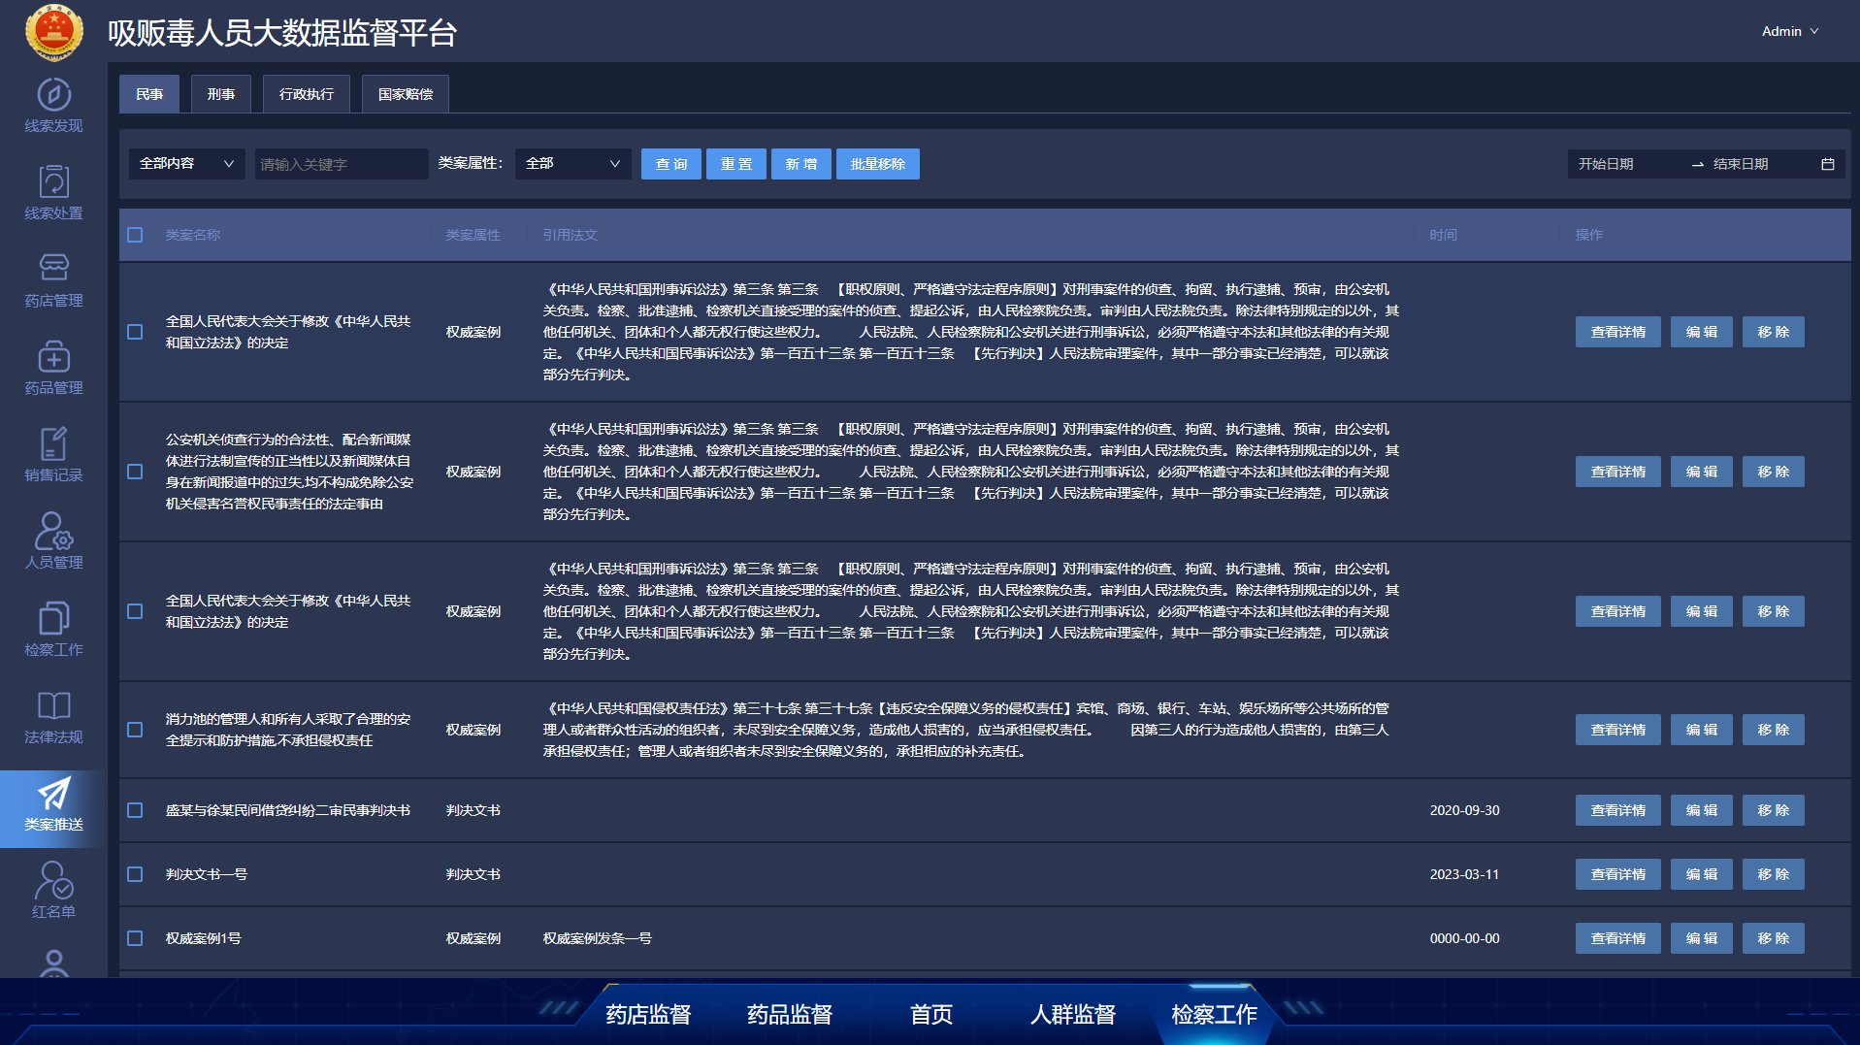Image resolution: width=1860 pixels, height=1045 pixels.
Task: Switch to the 国家赔偿 tab
Action: 405,94
